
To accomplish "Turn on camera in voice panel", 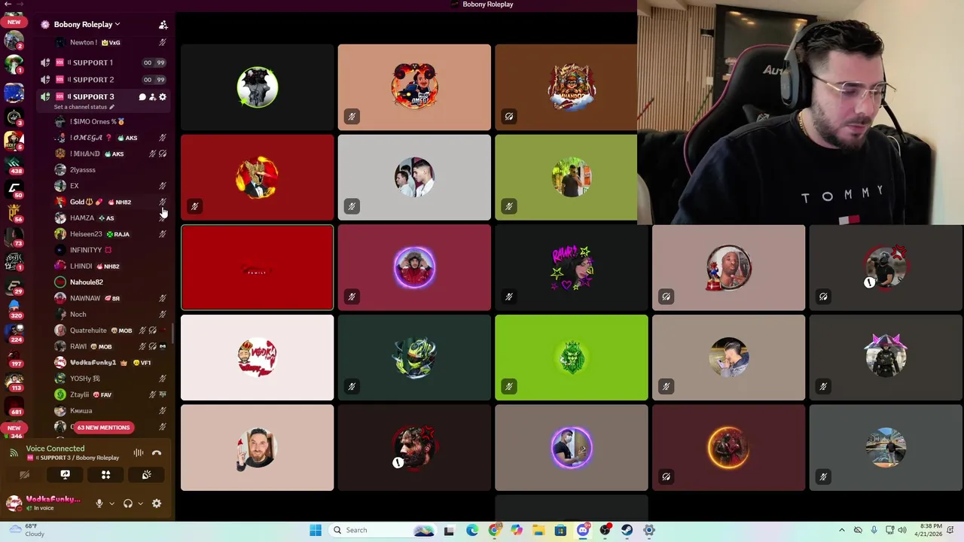I will click(x=24, y=475).
